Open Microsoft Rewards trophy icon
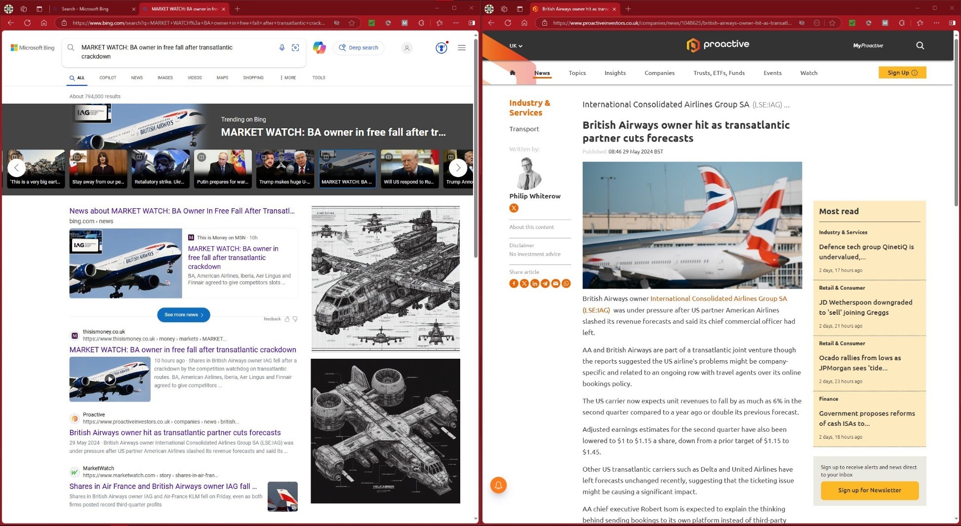961x526 pixels. click(x=441, y=47)
